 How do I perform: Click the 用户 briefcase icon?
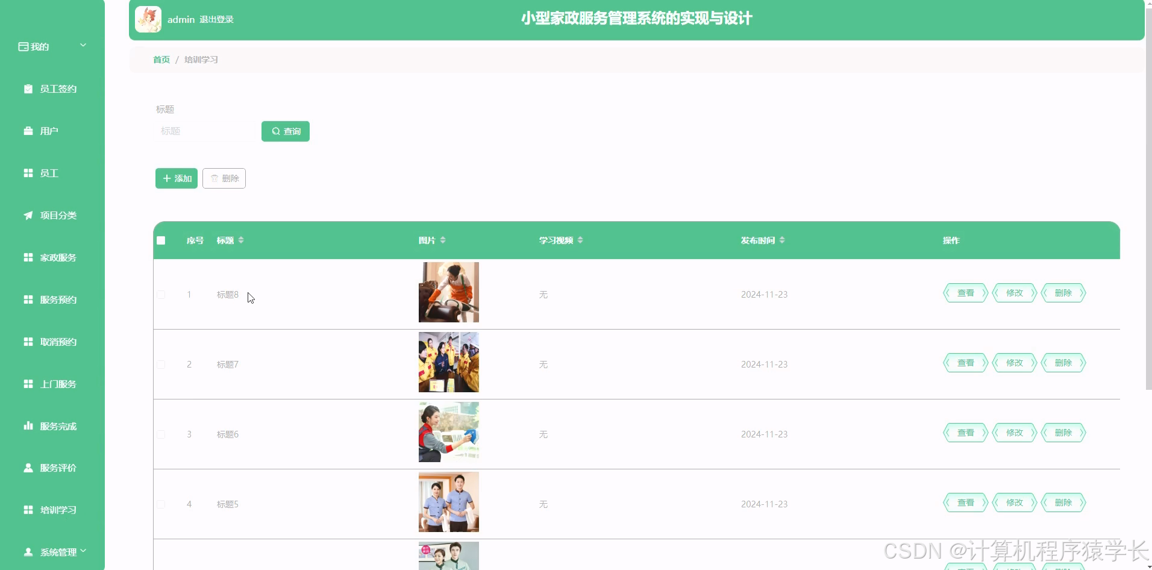pyautogui.click(x=28, y=131)
